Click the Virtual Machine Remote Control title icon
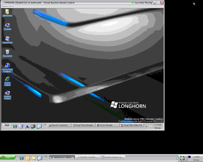This screenshot has height=162, width=203. click(2, 2)
